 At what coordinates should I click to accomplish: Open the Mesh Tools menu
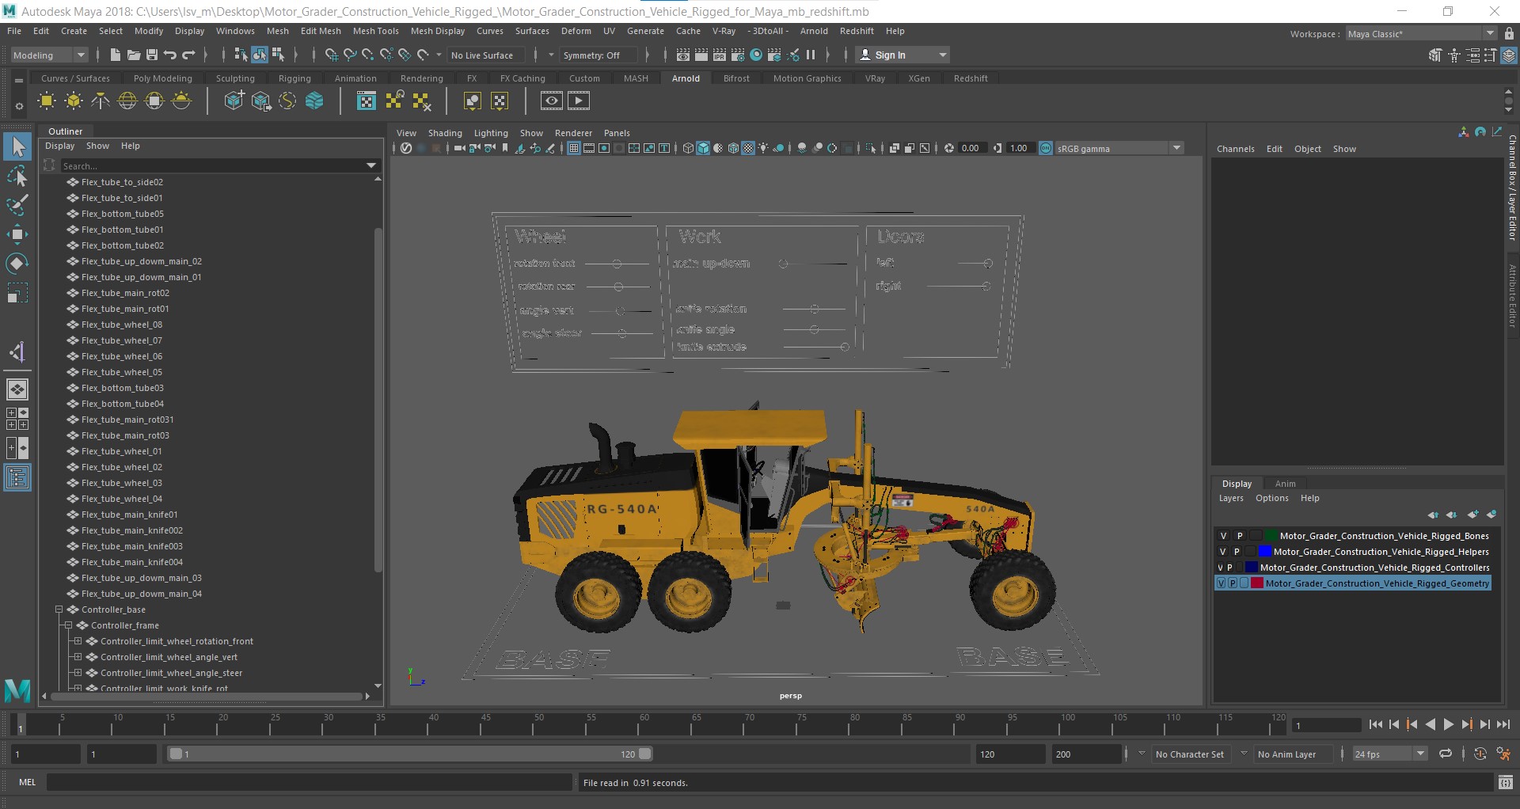coord(375,31)
